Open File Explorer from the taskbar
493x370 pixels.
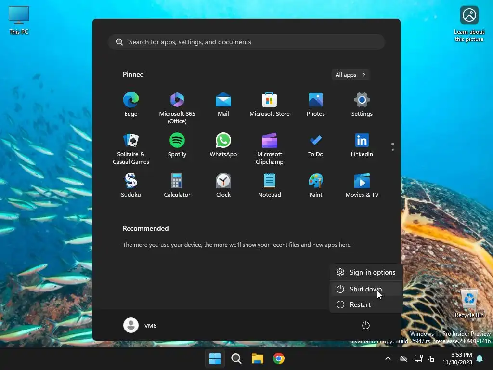[x=258, y=358]
